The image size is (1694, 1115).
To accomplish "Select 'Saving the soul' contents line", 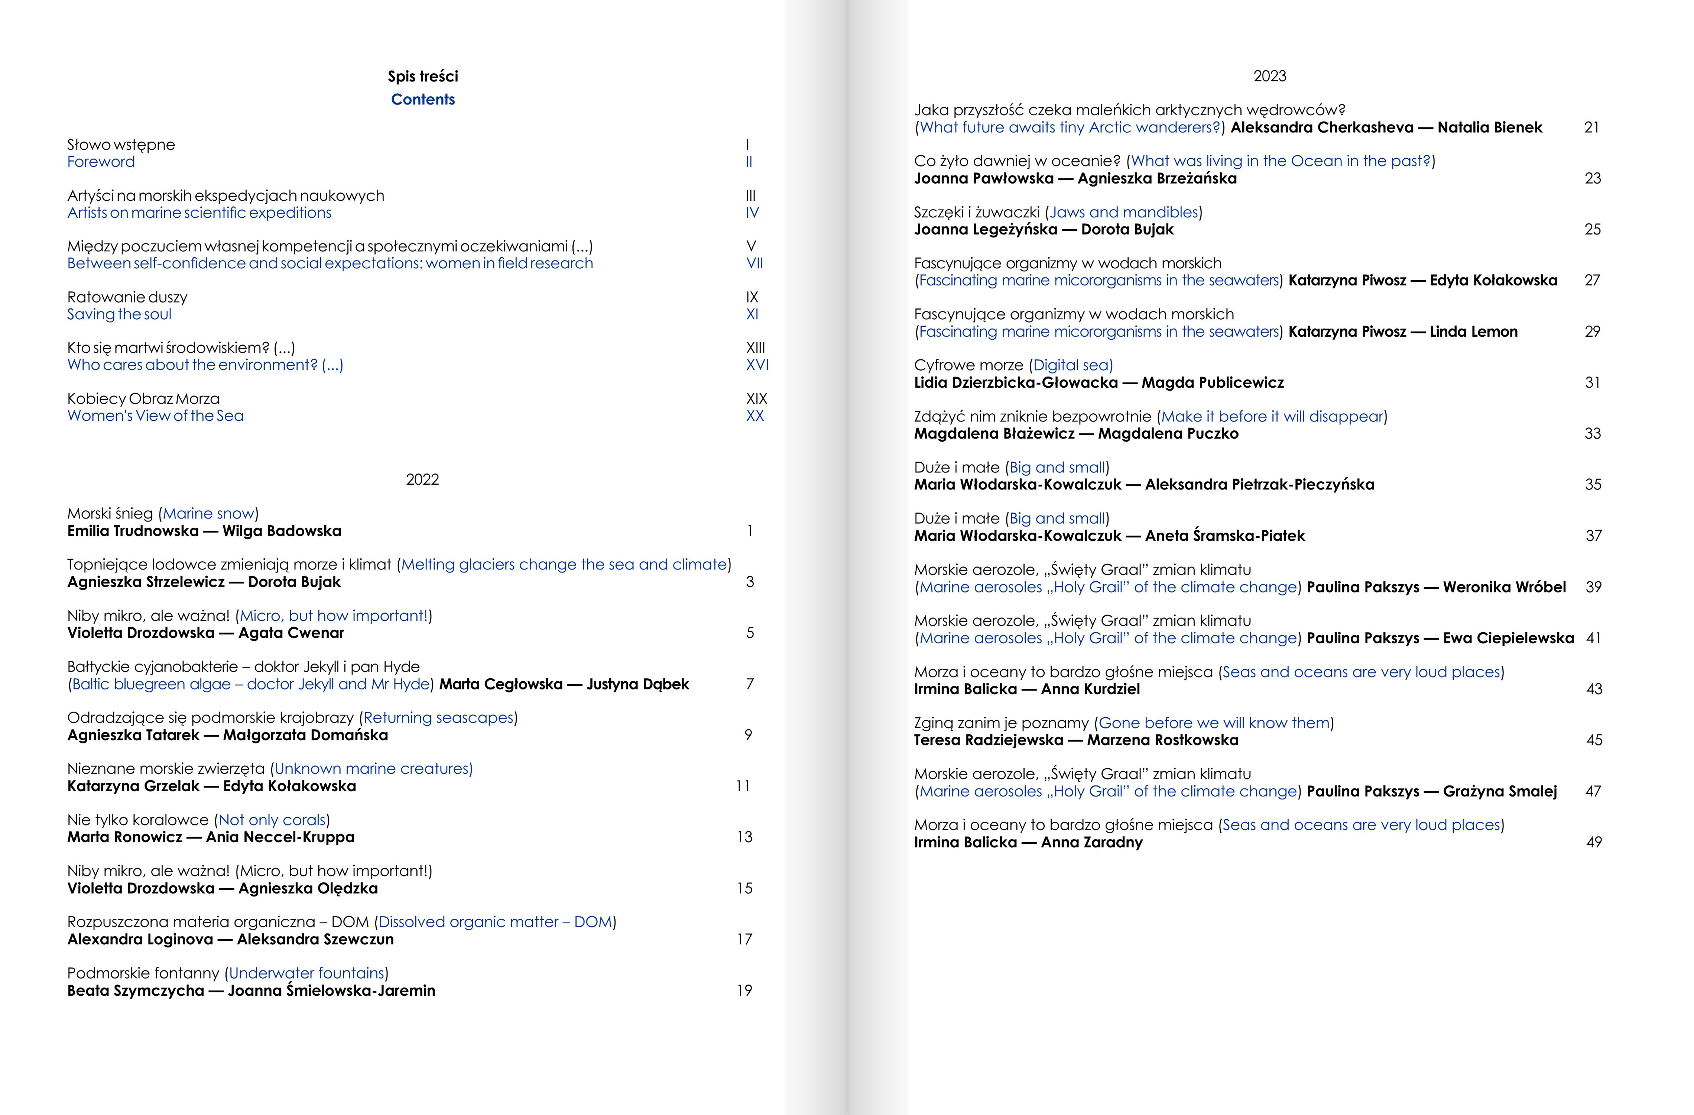I will [x=119, y=315].
